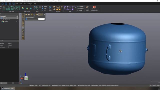Open the Tools menu
This screenshot has height=90, width=160.
(21, 4)
